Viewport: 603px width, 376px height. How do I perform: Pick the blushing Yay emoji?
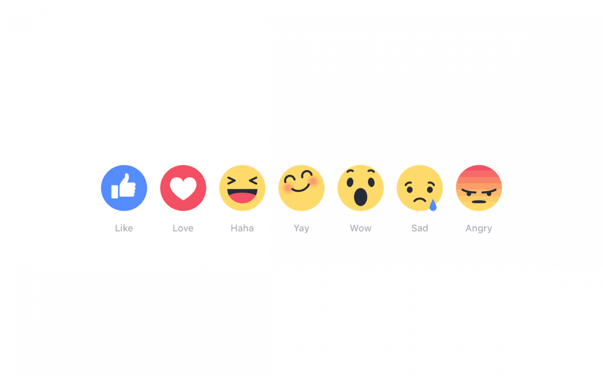[301, 188]
